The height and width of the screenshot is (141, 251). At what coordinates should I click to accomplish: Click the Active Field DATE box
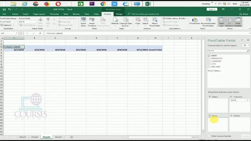[x=27, y=22]
